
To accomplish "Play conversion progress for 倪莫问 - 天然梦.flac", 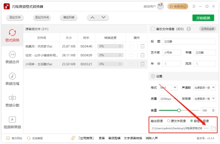I will click(120, 46).
